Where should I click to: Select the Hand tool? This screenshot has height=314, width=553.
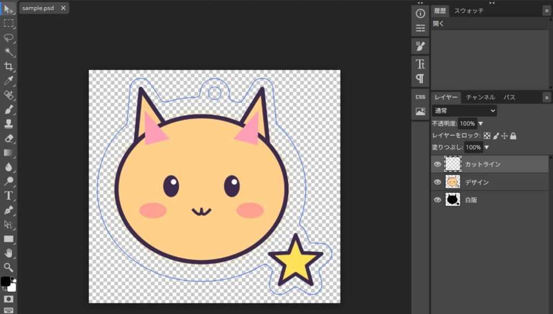click(x=9, y=253)
